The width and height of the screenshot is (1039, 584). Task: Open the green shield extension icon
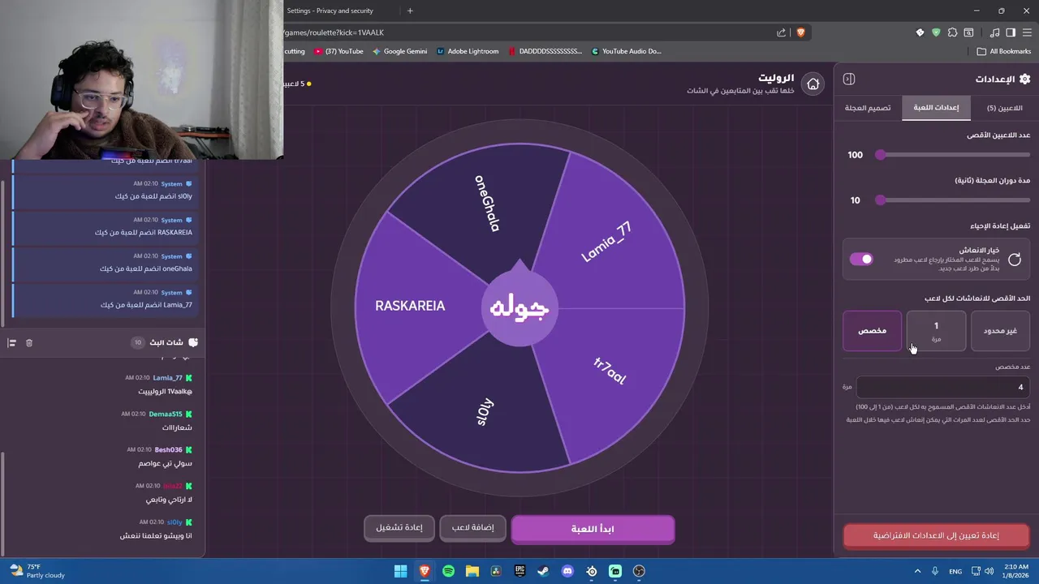coord(936,32)
